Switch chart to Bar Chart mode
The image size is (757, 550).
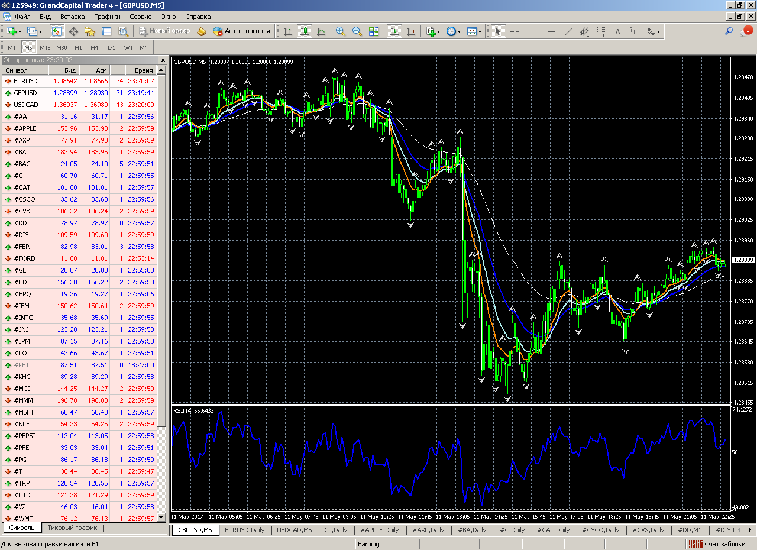tap(288, 31)
